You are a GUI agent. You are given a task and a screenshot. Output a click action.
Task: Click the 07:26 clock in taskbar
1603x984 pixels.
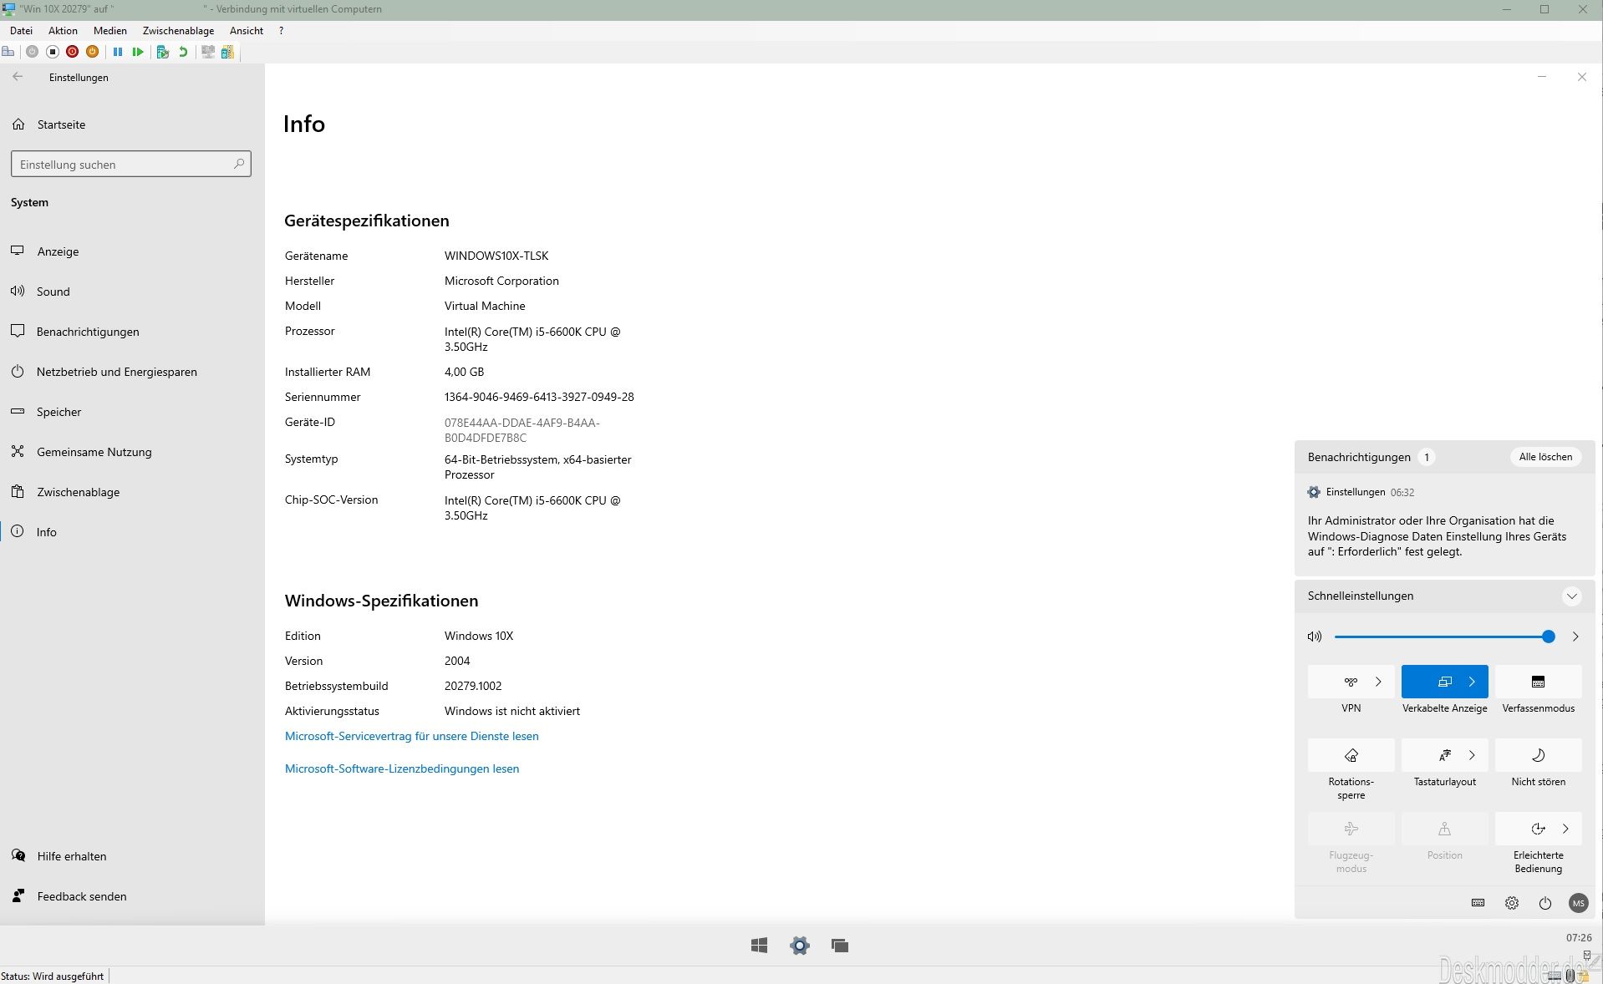click(x=1579, y=938)
